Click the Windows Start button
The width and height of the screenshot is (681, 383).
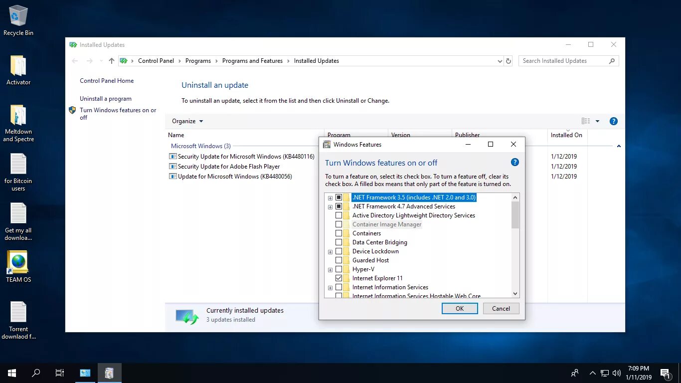click(x=12, y=373)
